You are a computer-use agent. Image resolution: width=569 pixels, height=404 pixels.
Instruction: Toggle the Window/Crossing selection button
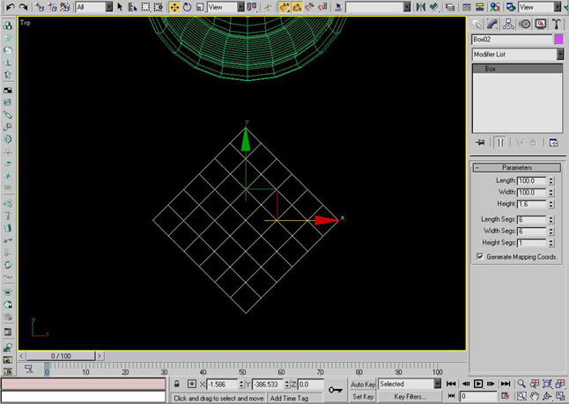click(x=158, y=7)
